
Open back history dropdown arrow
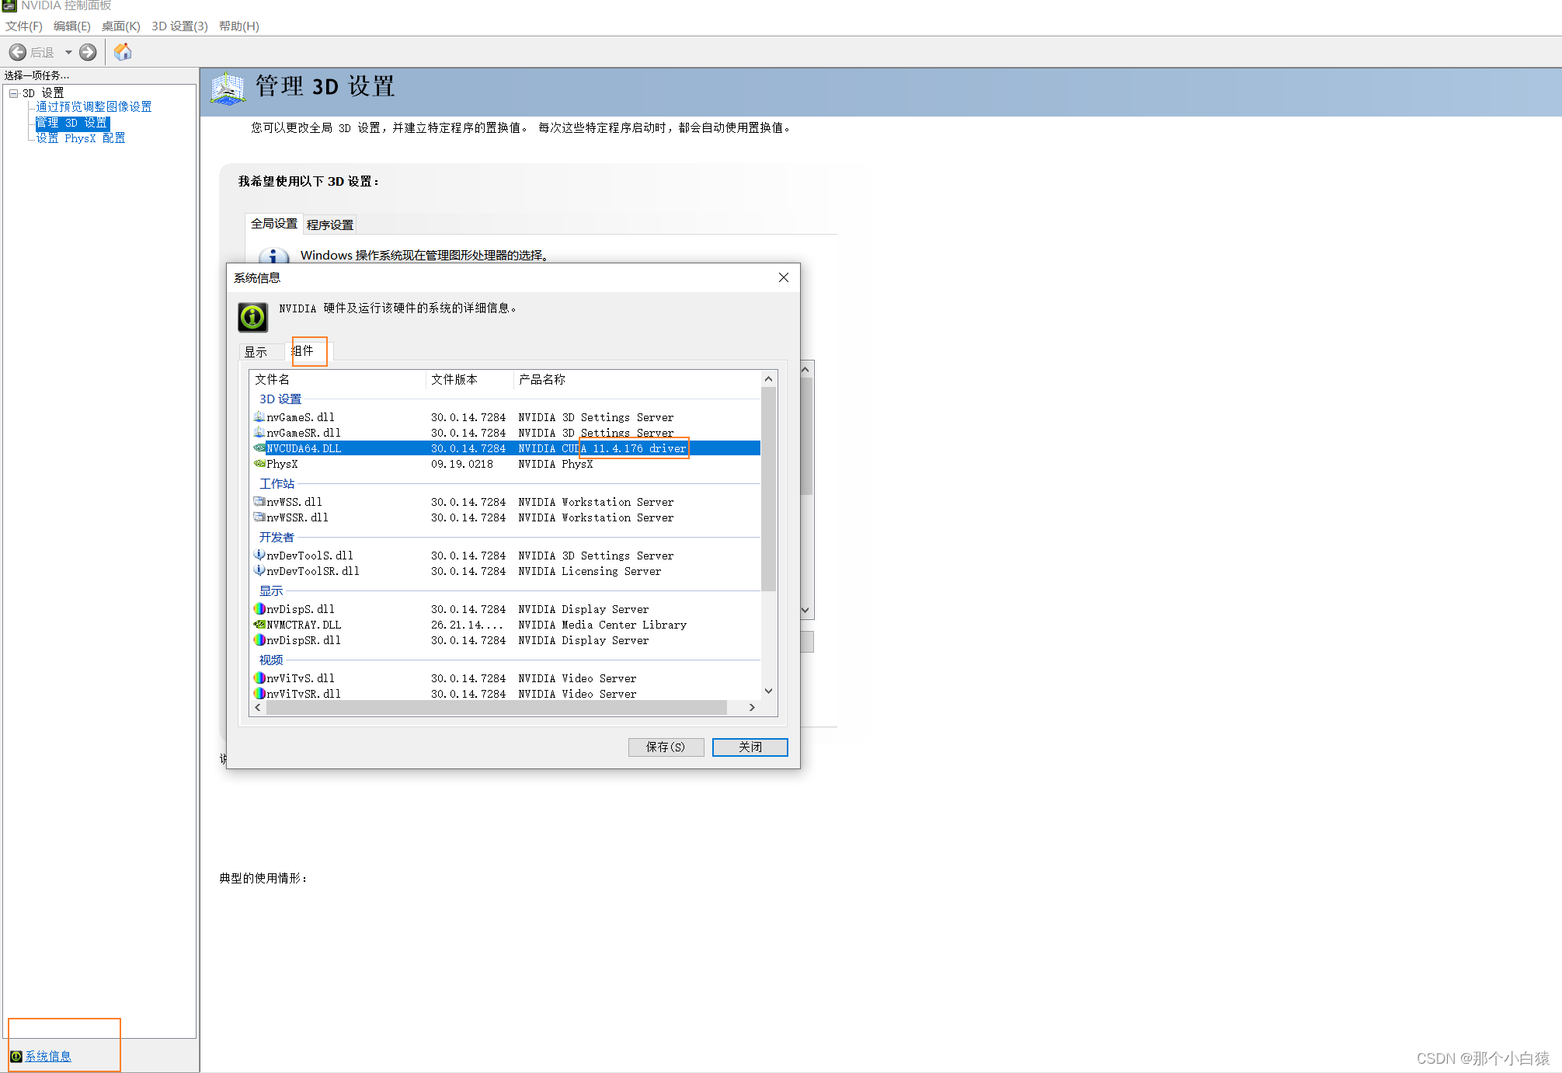coord(68,52)
